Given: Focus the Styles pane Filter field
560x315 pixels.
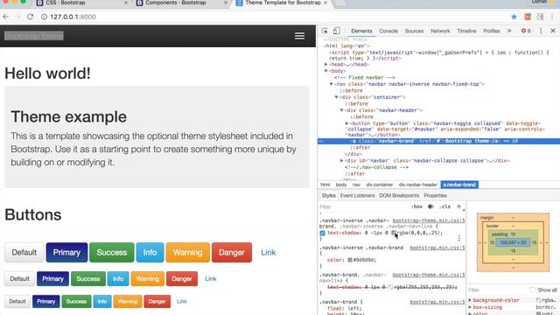Looking at the screenshot, I should click(362, 206).
